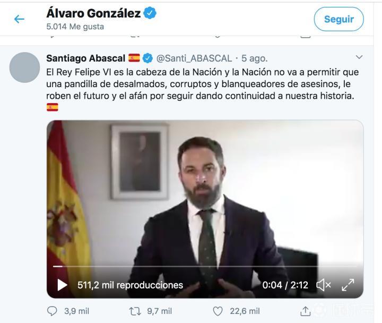Open Santiago Abascal's profile avatar
The width and height of the screenshot is (382, 323).
pyautogui.click(x=24, y=67)
